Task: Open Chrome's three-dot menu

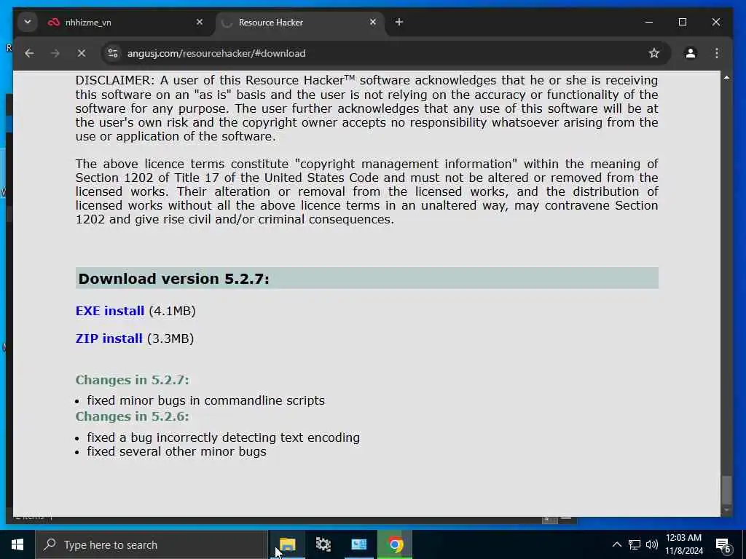Action: [x=717, y=53]
